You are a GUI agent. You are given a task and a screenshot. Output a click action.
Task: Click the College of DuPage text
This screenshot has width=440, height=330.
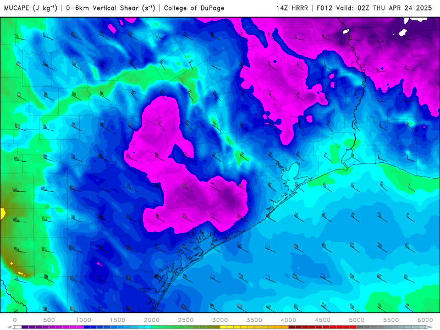tap(194, 8)
